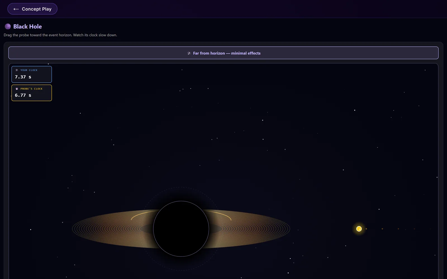Click the icon next to PROBE'S CLOCK label
This screenshot has height=279, width=447.
pyautogui.click(x=17, y=89)
